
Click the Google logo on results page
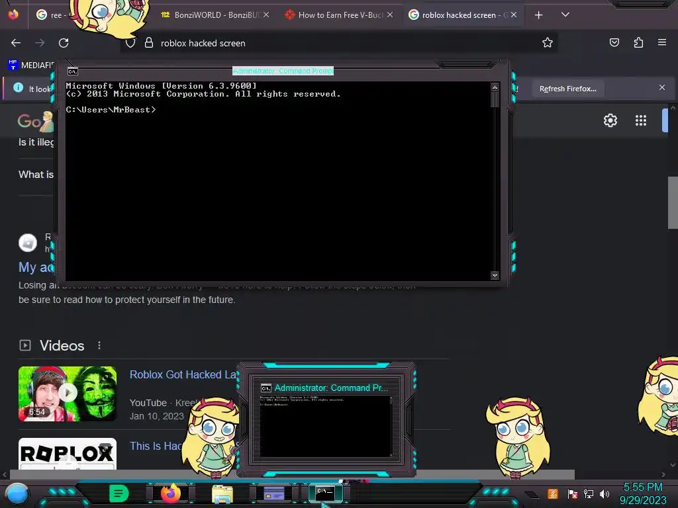[x=36, y=122]
